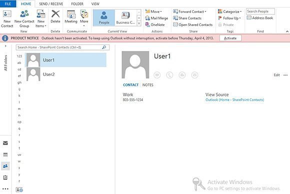This screenshot has height=194, width=290.
Task: Open the FOLDER tab
Action: (77, 3)
